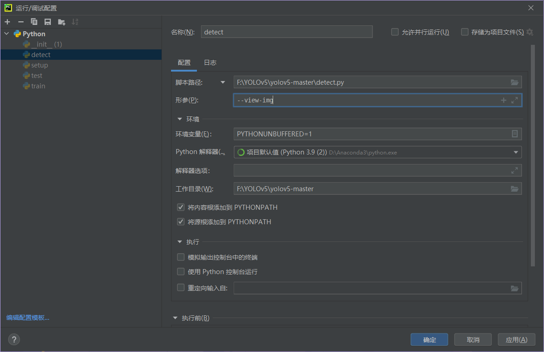Screen dimensions: 544x352
Task: Click the copy configuration icon
Action: [34, 22]
